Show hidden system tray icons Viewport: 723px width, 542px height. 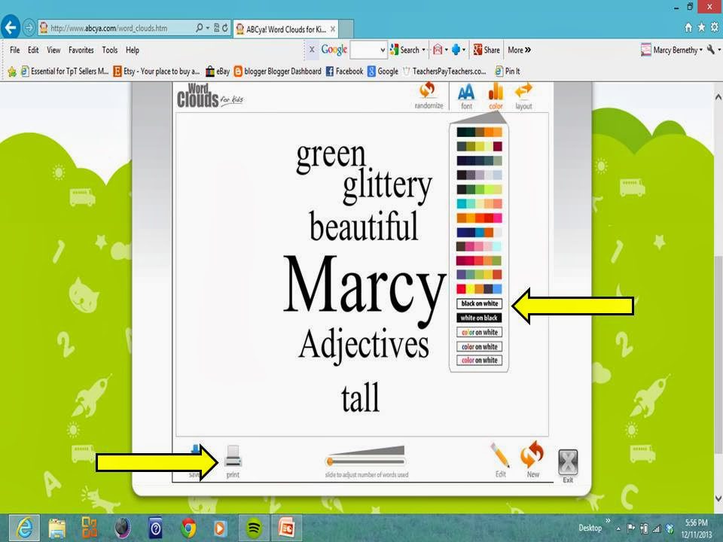point(618,528)
